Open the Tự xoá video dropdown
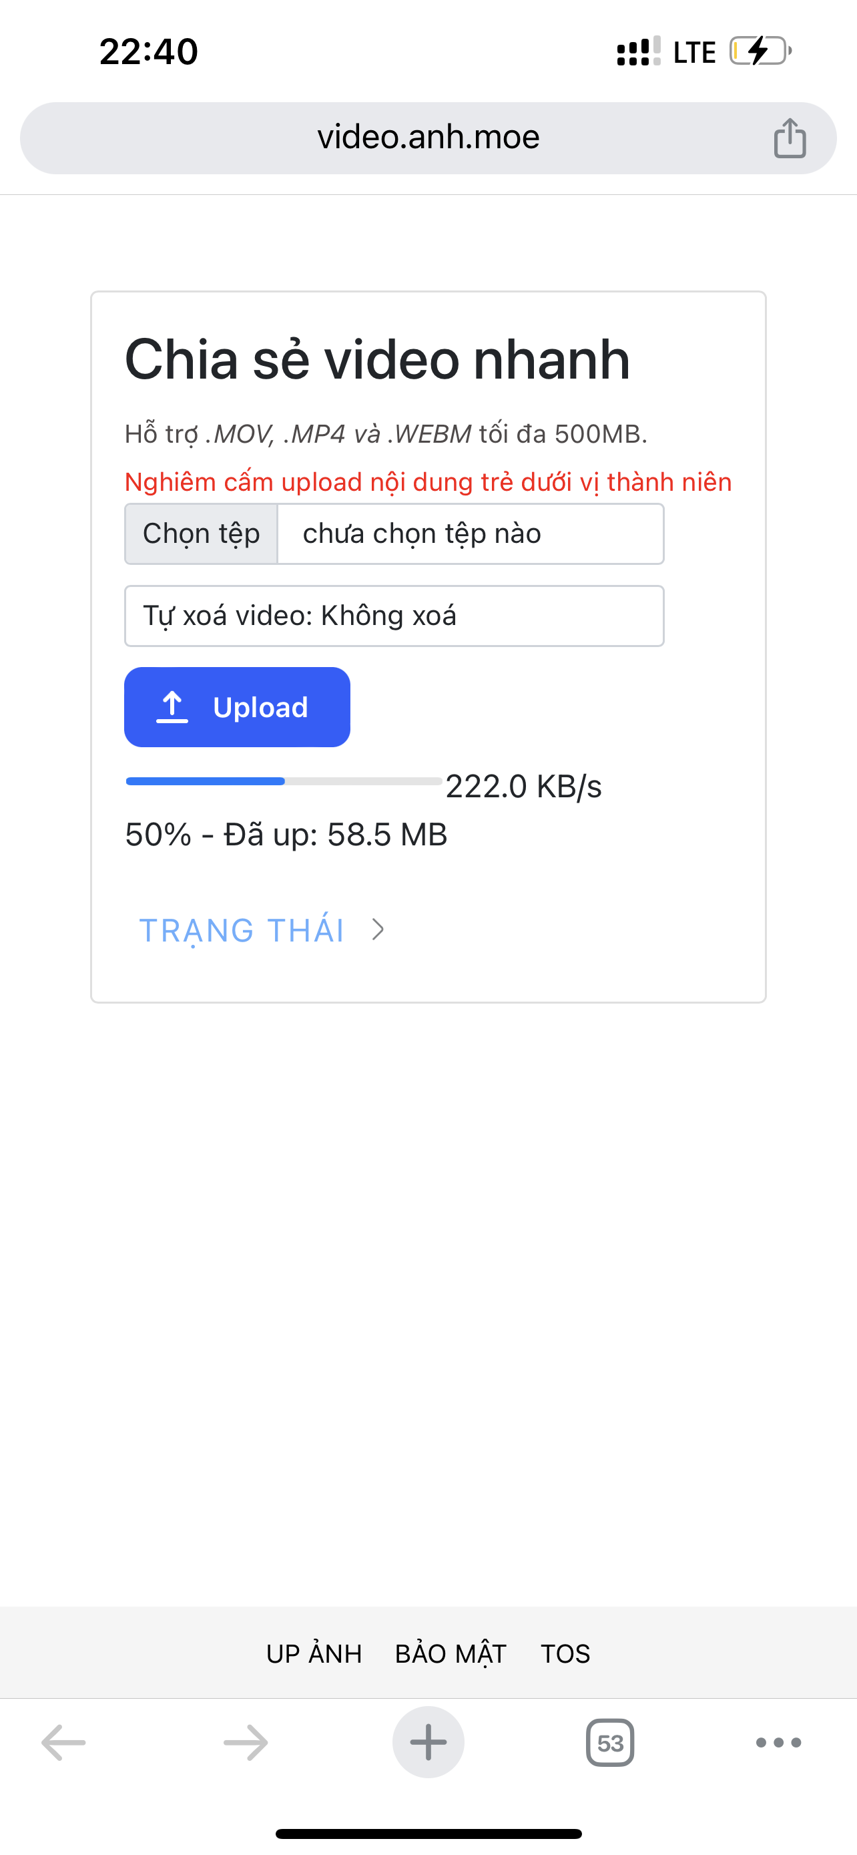This screenshot has width=857, height=1855. [394, 616]
